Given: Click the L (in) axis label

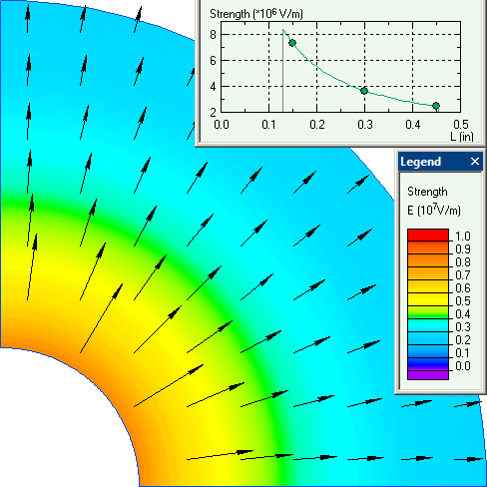Looking at the screenshot, I should (x=462, y=137).
